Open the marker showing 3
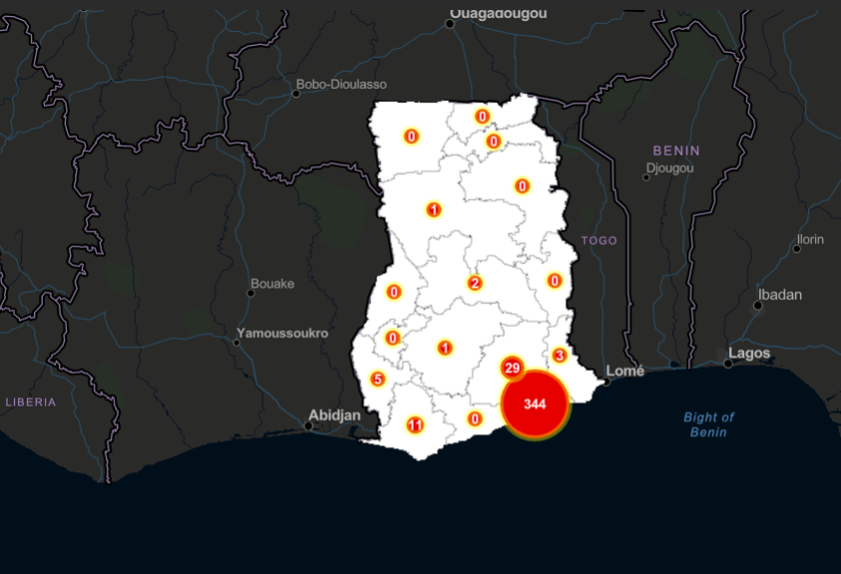 click(x=560, y=356)
